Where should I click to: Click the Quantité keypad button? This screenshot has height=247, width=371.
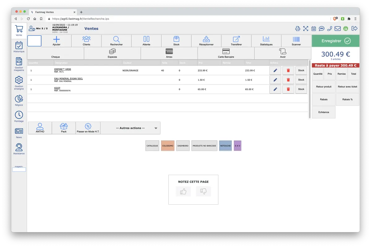318,74
